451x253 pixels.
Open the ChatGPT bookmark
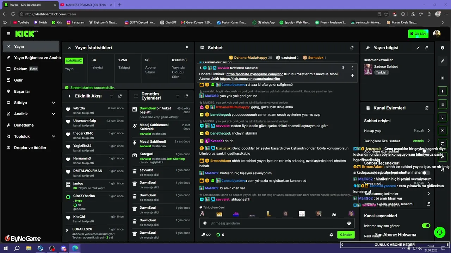pos(168,22)
